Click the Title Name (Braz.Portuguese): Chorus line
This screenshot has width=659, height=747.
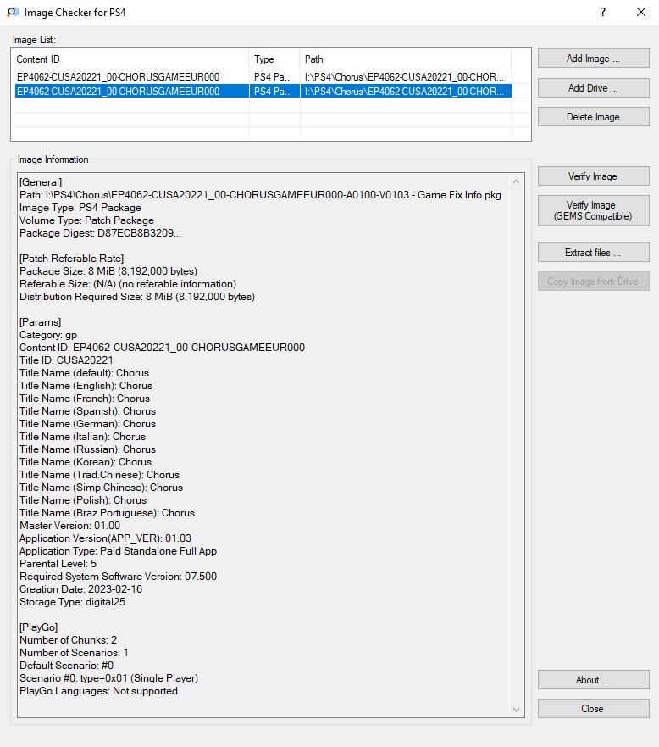107,513
